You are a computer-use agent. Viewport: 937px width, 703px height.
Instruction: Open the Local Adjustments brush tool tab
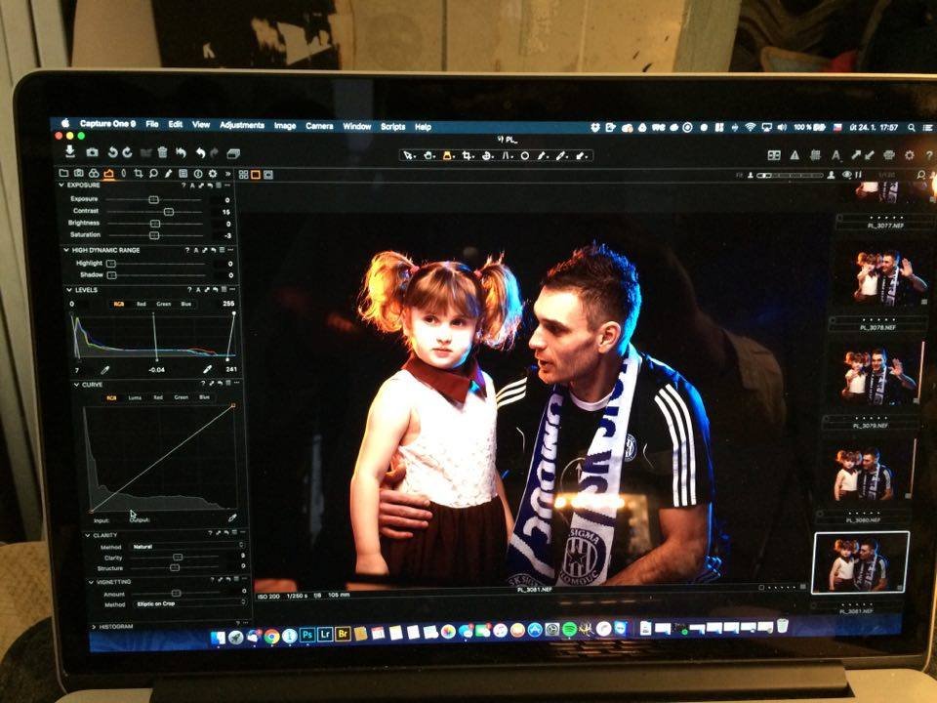click(169, 174)
